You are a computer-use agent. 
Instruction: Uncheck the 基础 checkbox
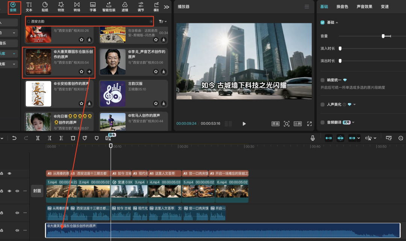[x=323, y=23]
